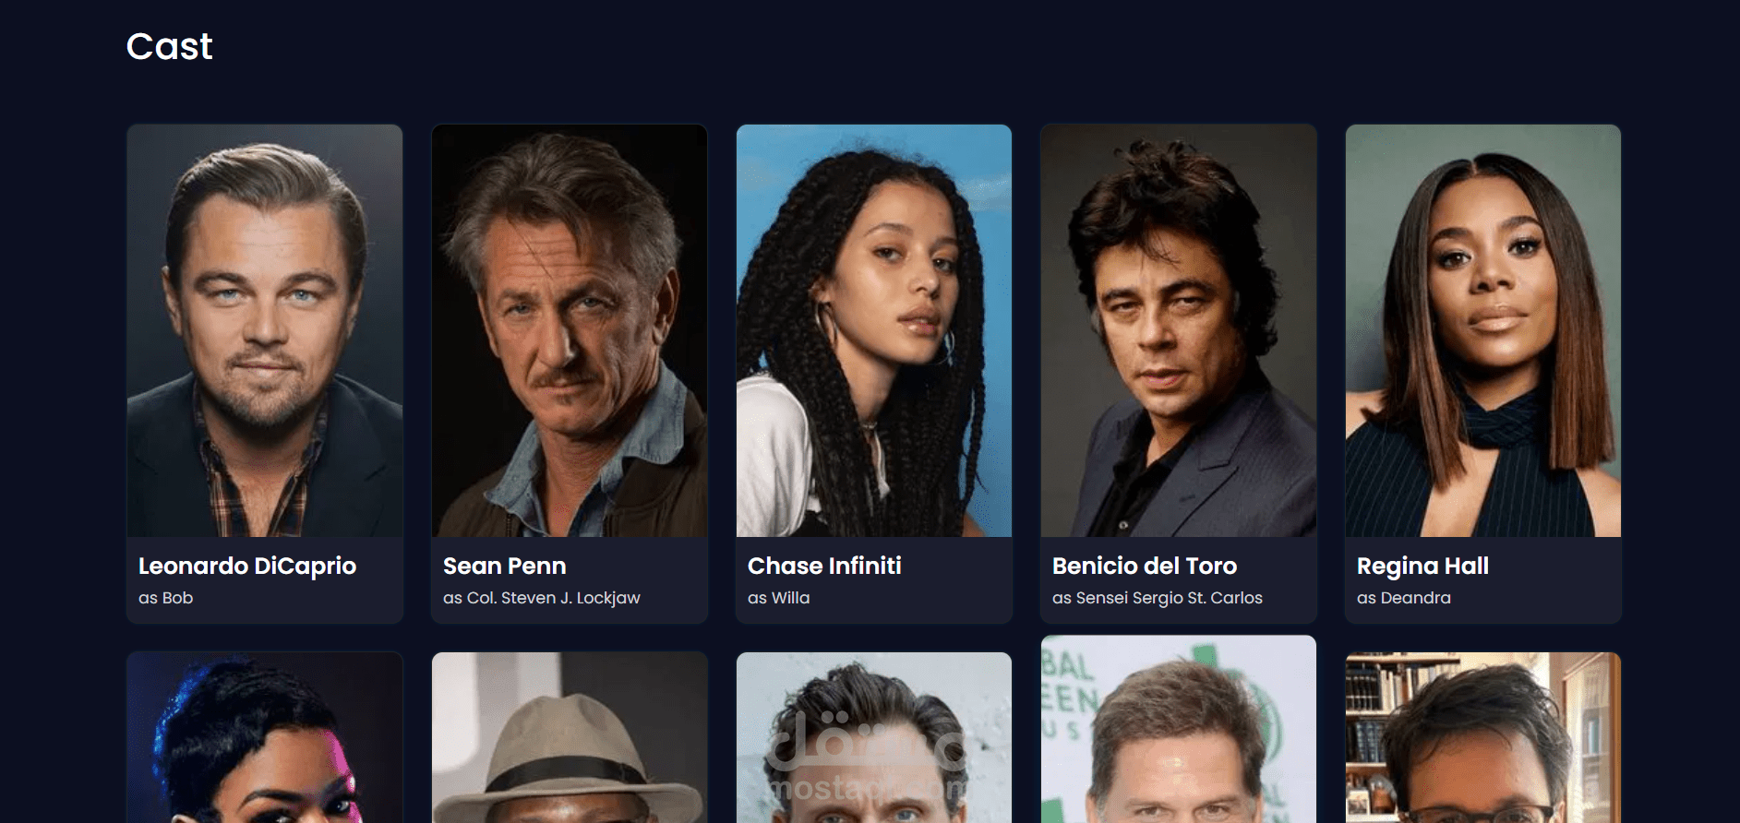Select Regina Hall's cast photo
The image size is (1740, 823).
(x=1483, y=330)
